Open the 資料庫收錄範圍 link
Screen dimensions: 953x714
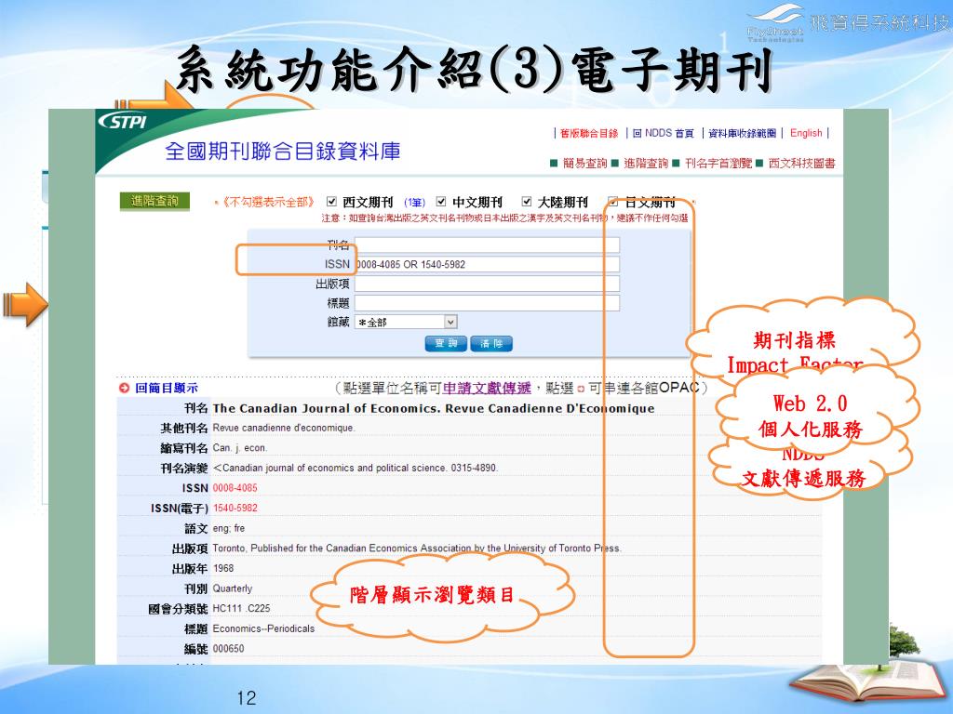pos(742,133)
